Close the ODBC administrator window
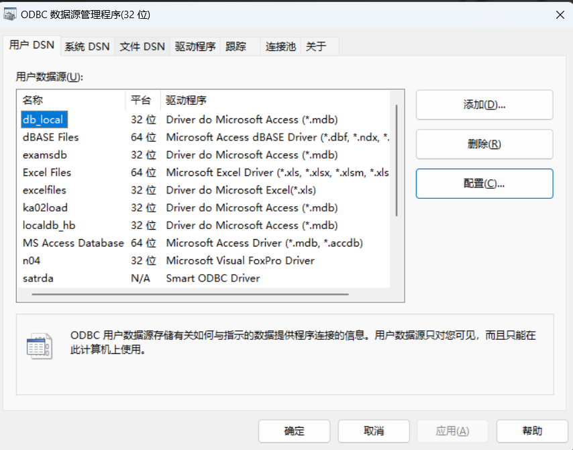 click(x=560, y=15)
